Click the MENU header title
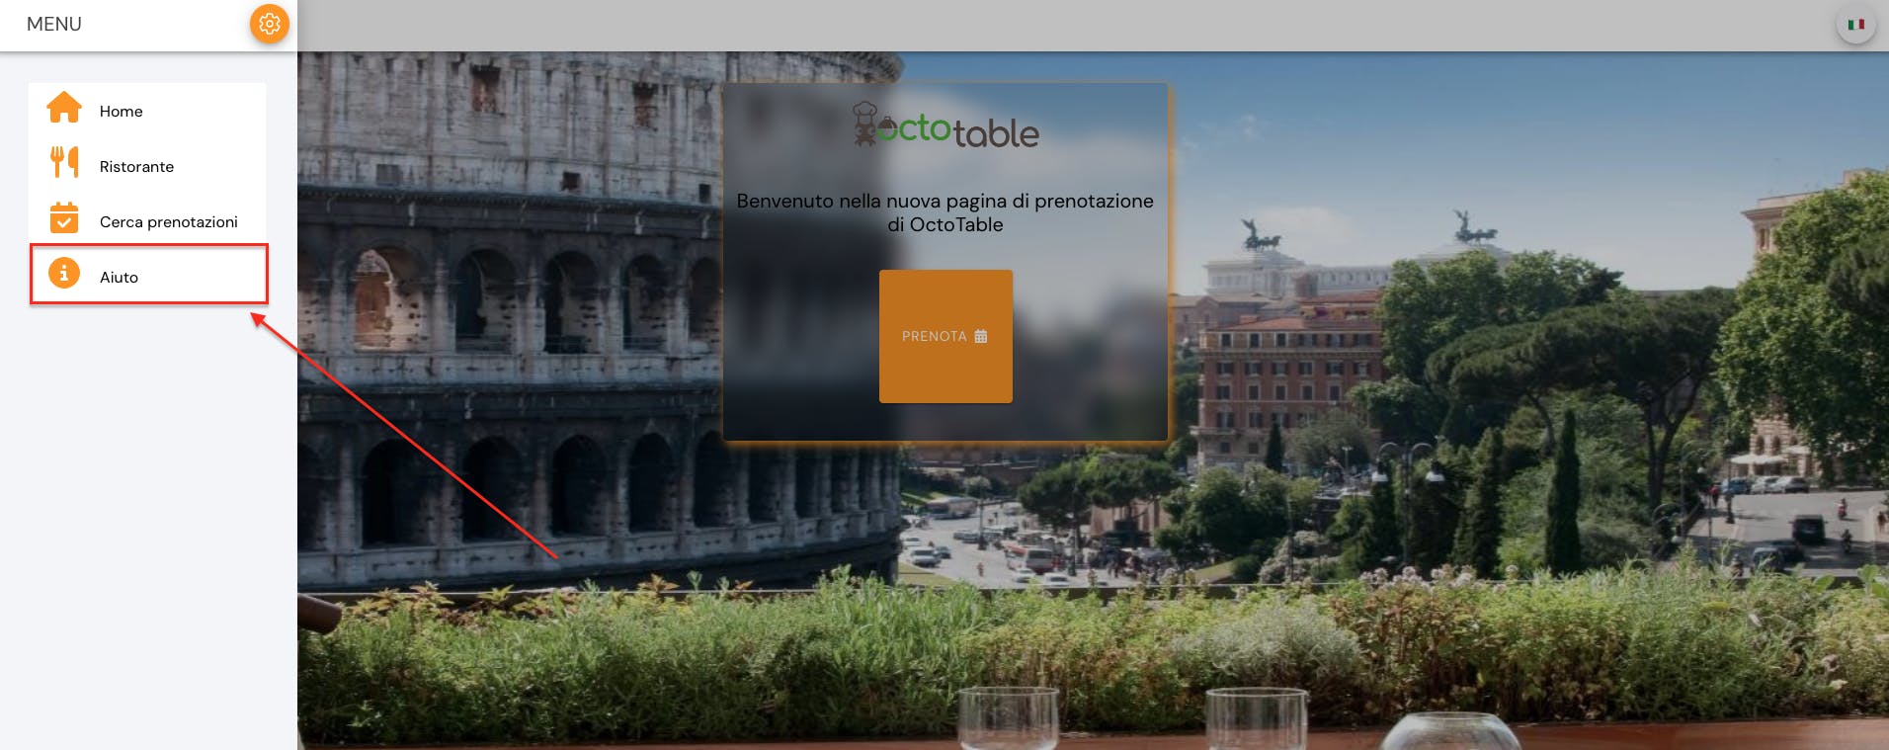Viewport: 1889px width, 750px height. click(x=54, y=24)
